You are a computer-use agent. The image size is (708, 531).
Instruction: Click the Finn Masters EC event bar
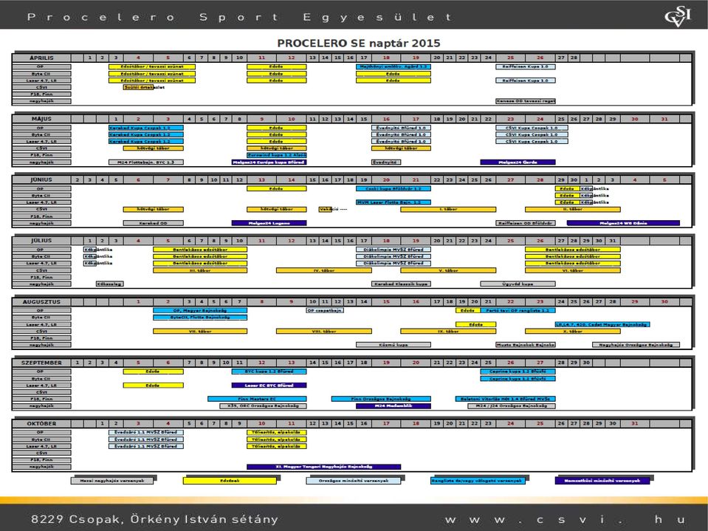click(257, 399)
